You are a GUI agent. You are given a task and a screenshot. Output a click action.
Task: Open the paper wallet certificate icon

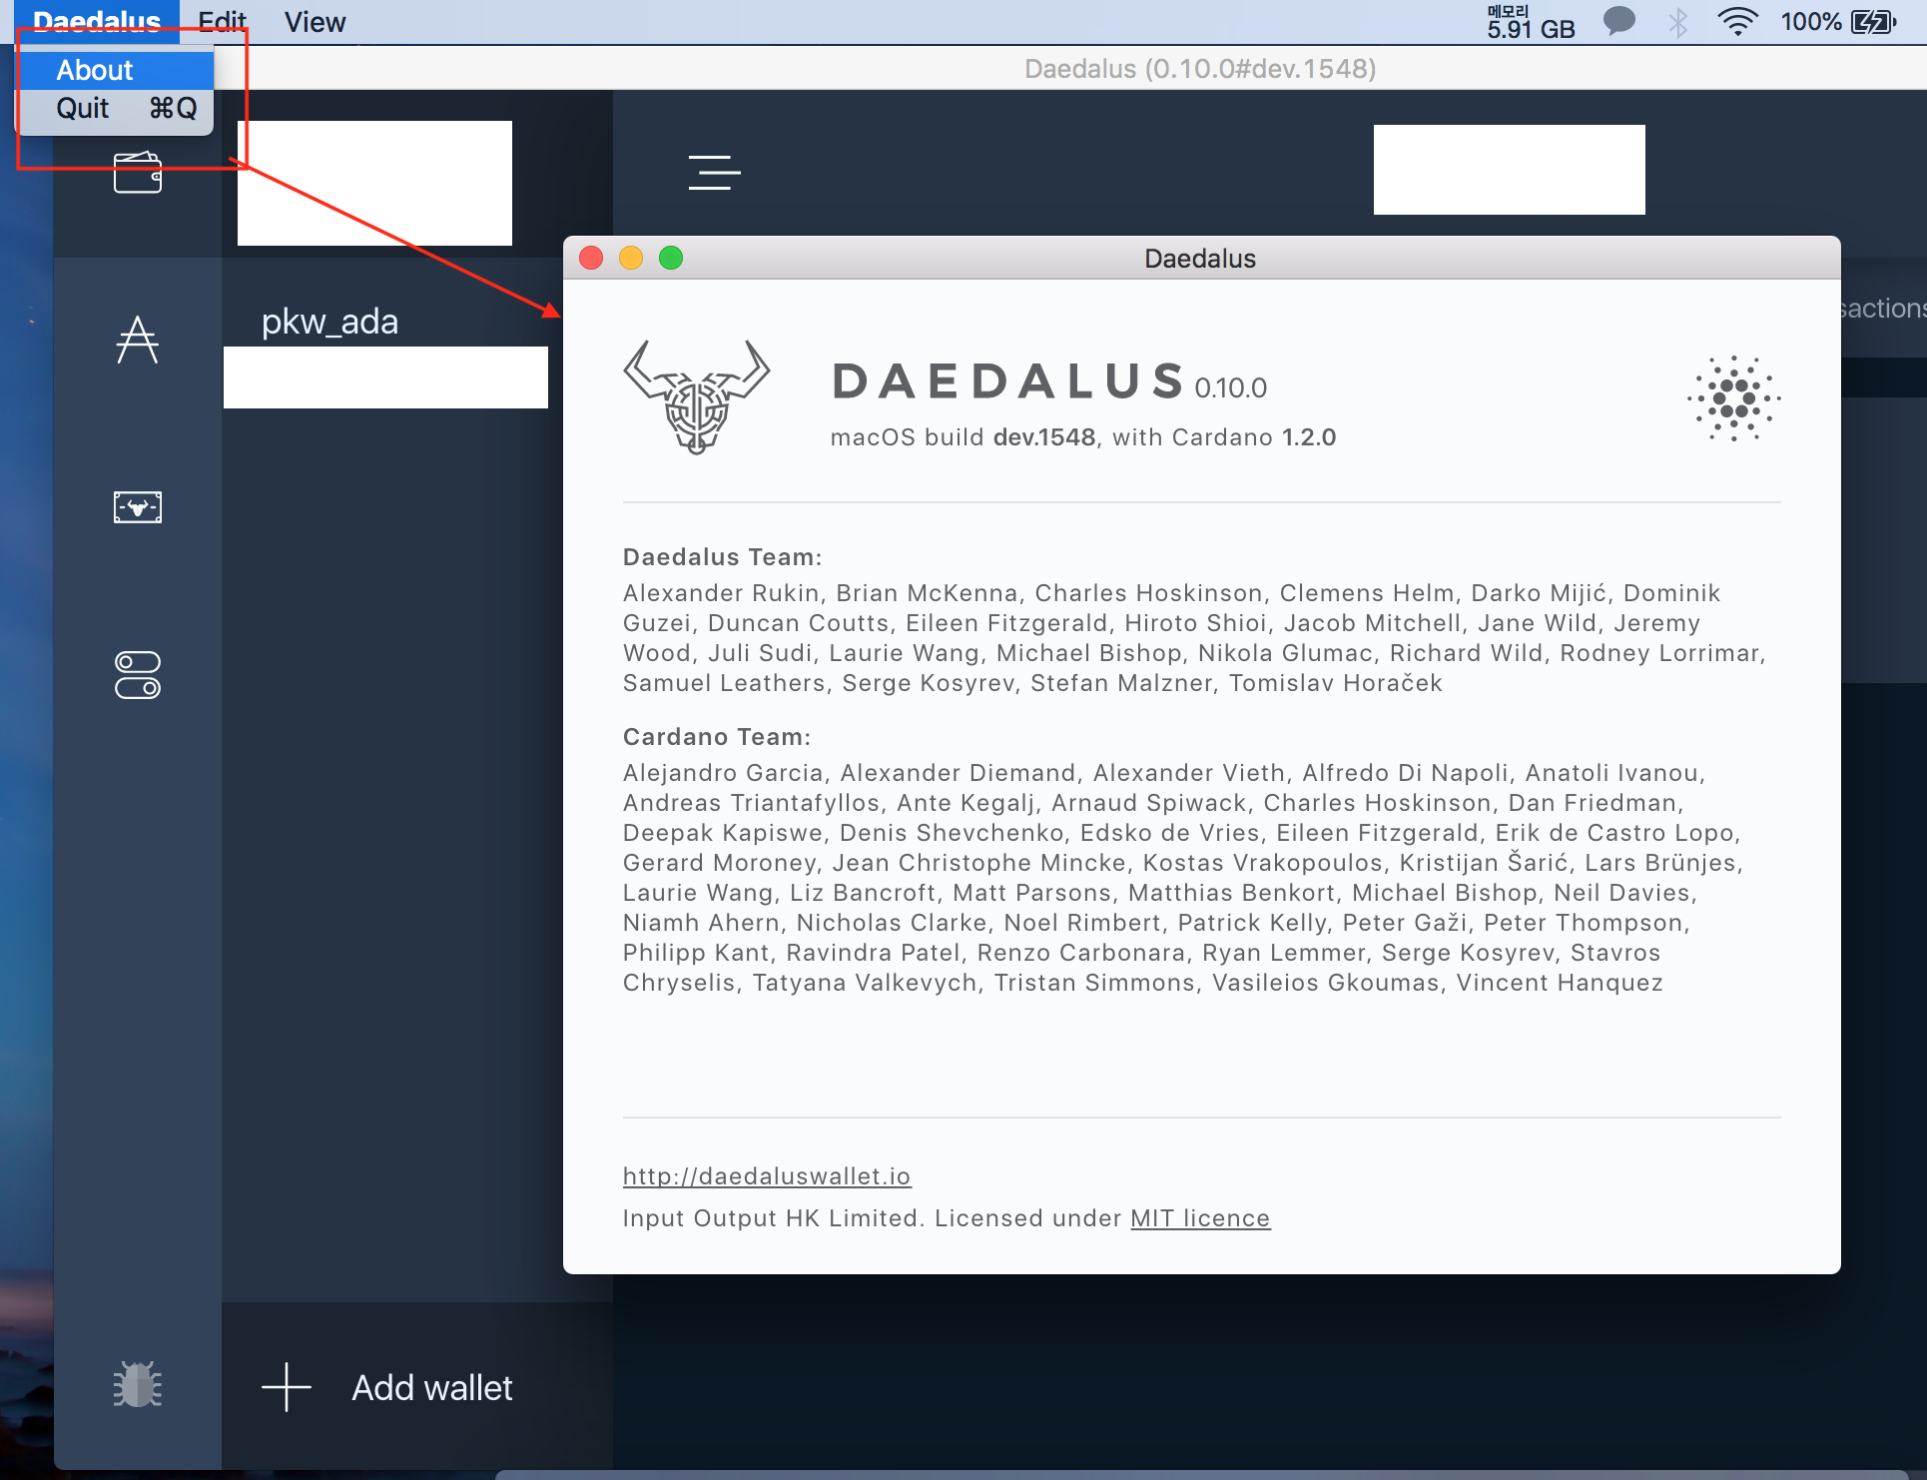(x=138, y=507)
